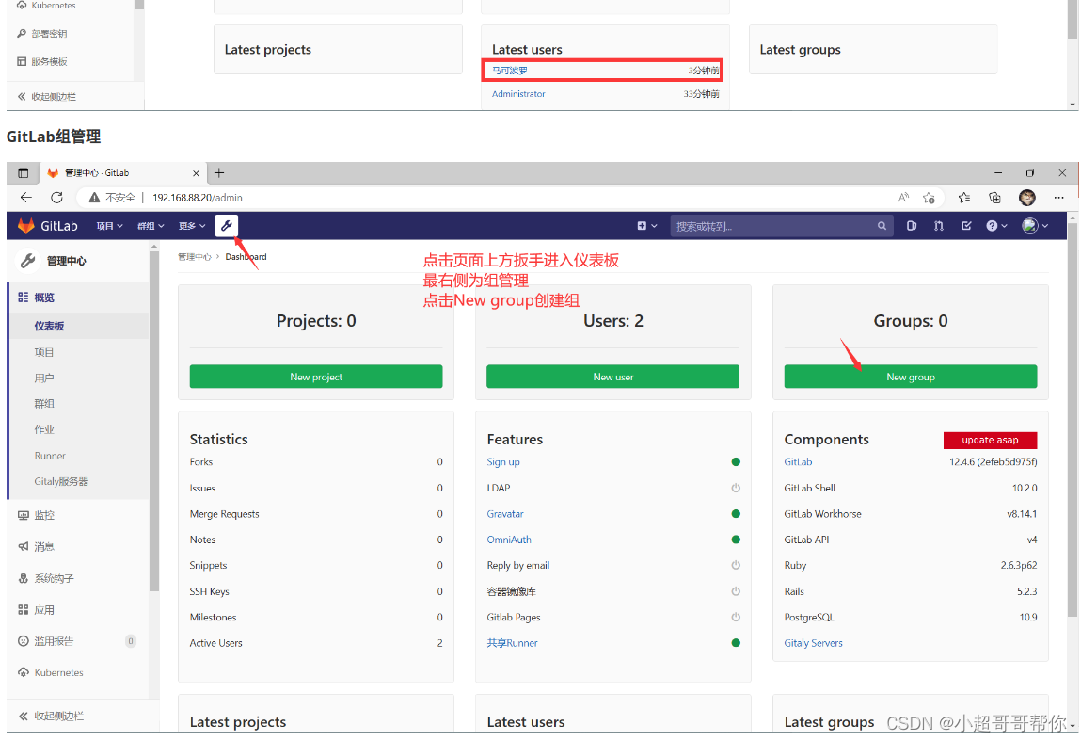Click the issues list icon in the navbar
This screenshot has width=1081, height=741.
912,225
